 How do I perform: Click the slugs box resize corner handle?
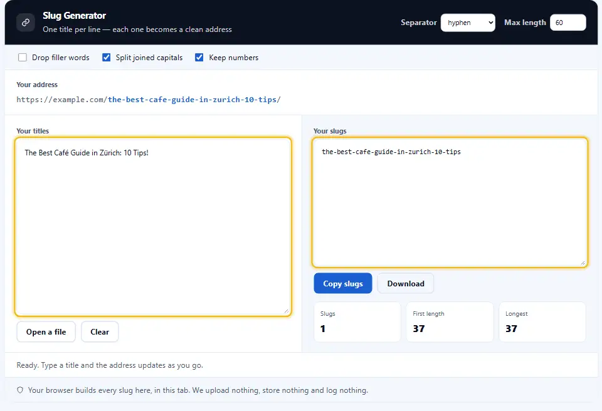(x=583, y=263)
